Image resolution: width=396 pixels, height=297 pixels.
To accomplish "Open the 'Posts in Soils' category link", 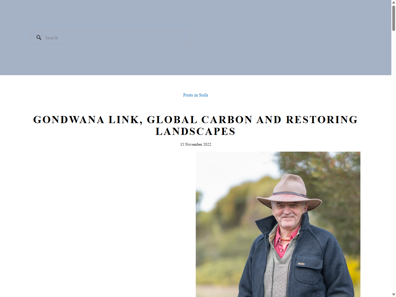I will click(196, 95).
